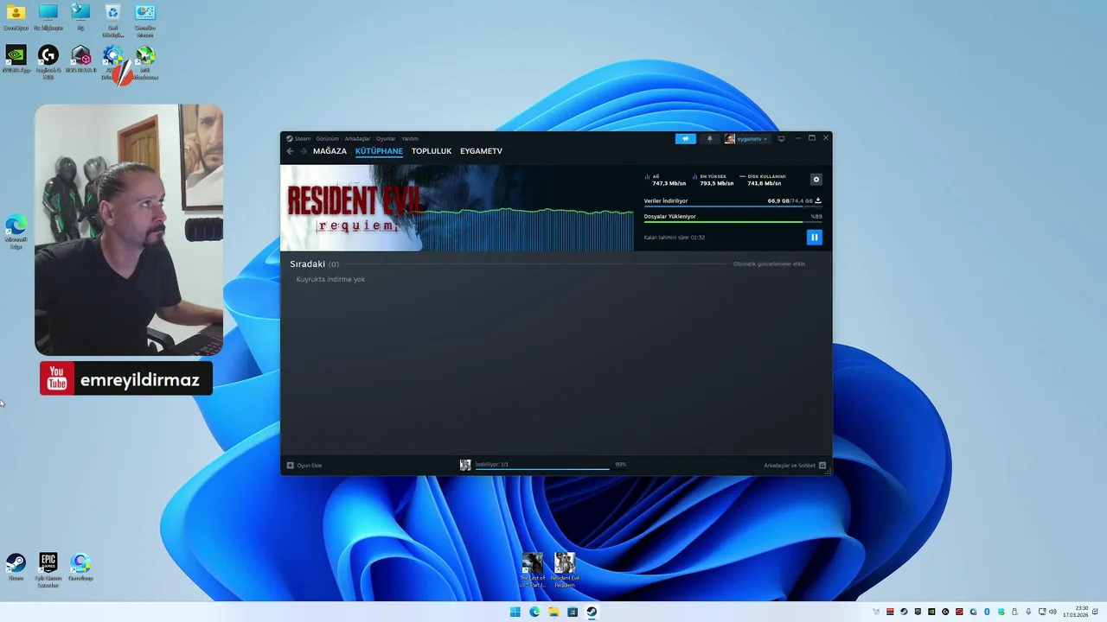Click the 747,3 Mb/sn network speed value
Viewport: 1107px width, 622px height.
coord(669,183)
